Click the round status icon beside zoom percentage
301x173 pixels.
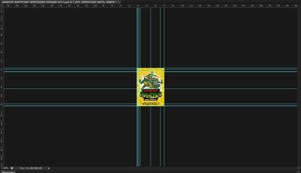[12, 168]
